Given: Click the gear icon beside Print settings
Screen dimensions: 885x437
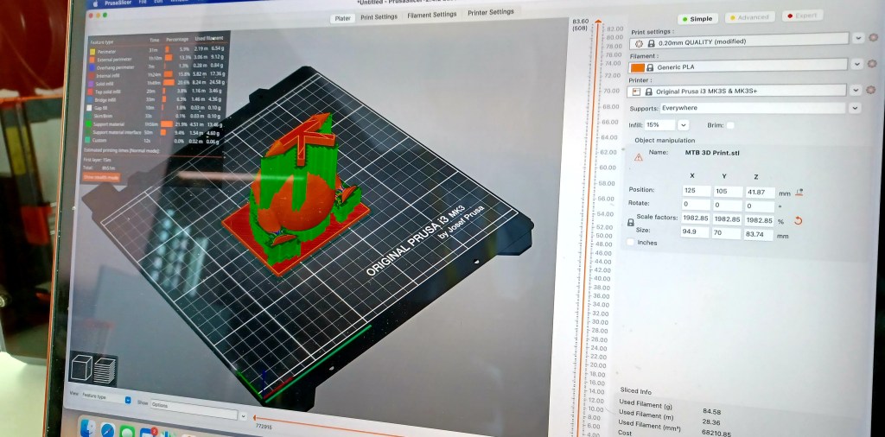Looking at the screenshot, I should (873, 38).
